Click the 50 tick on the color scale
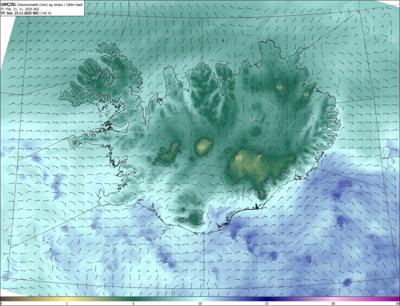 tap(397, 303)
